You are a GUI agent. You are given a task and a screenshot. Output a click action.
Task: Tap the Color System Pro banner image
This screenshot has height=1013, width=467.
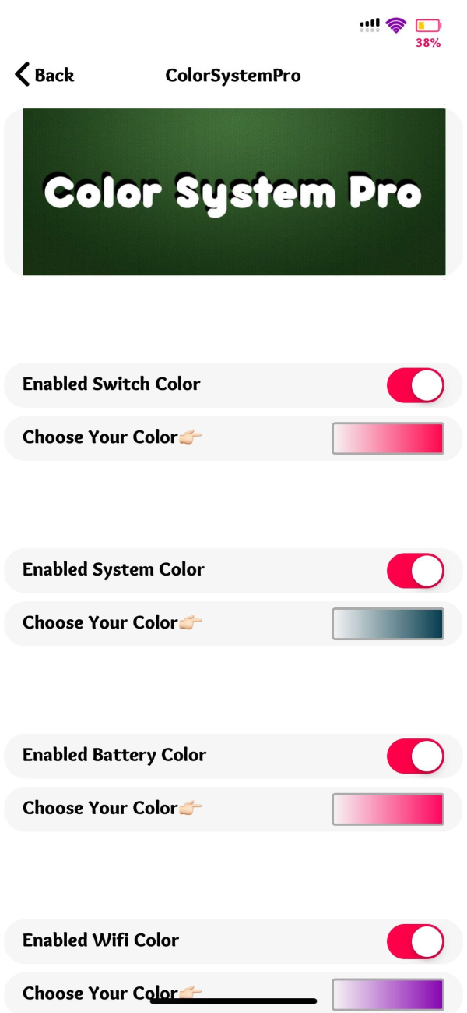tap(233, 192)
